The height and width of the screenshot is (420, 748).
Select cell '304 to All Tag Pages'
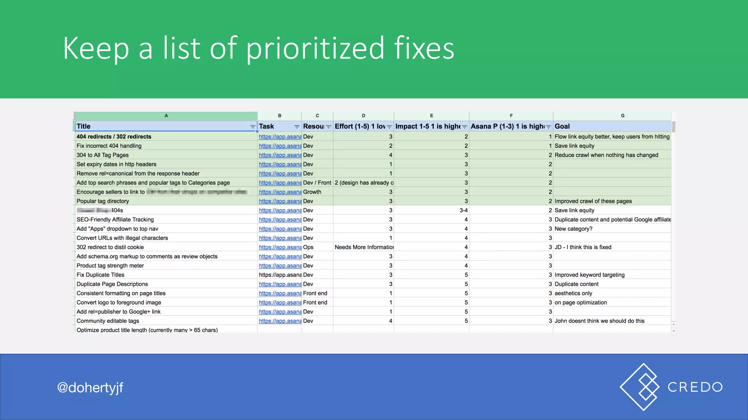coord(166,155)
